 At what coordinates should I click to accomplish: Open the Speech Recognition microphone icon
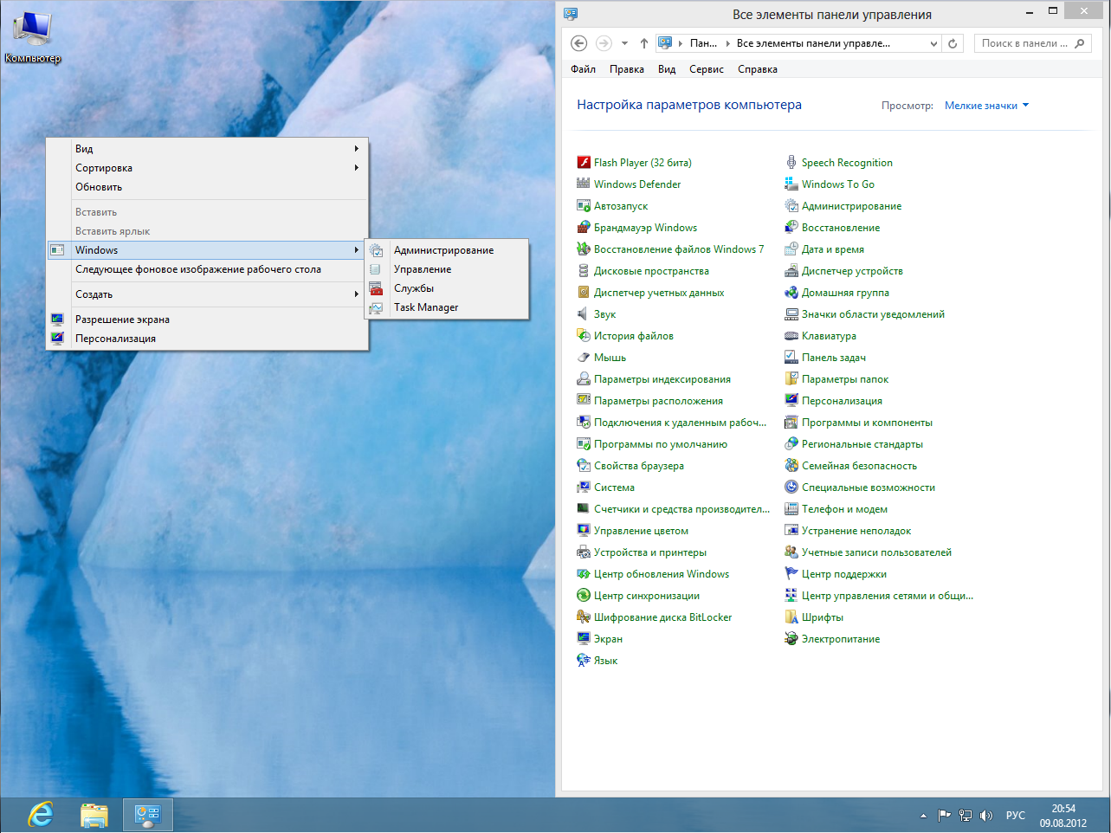click(x=791, y=163)
